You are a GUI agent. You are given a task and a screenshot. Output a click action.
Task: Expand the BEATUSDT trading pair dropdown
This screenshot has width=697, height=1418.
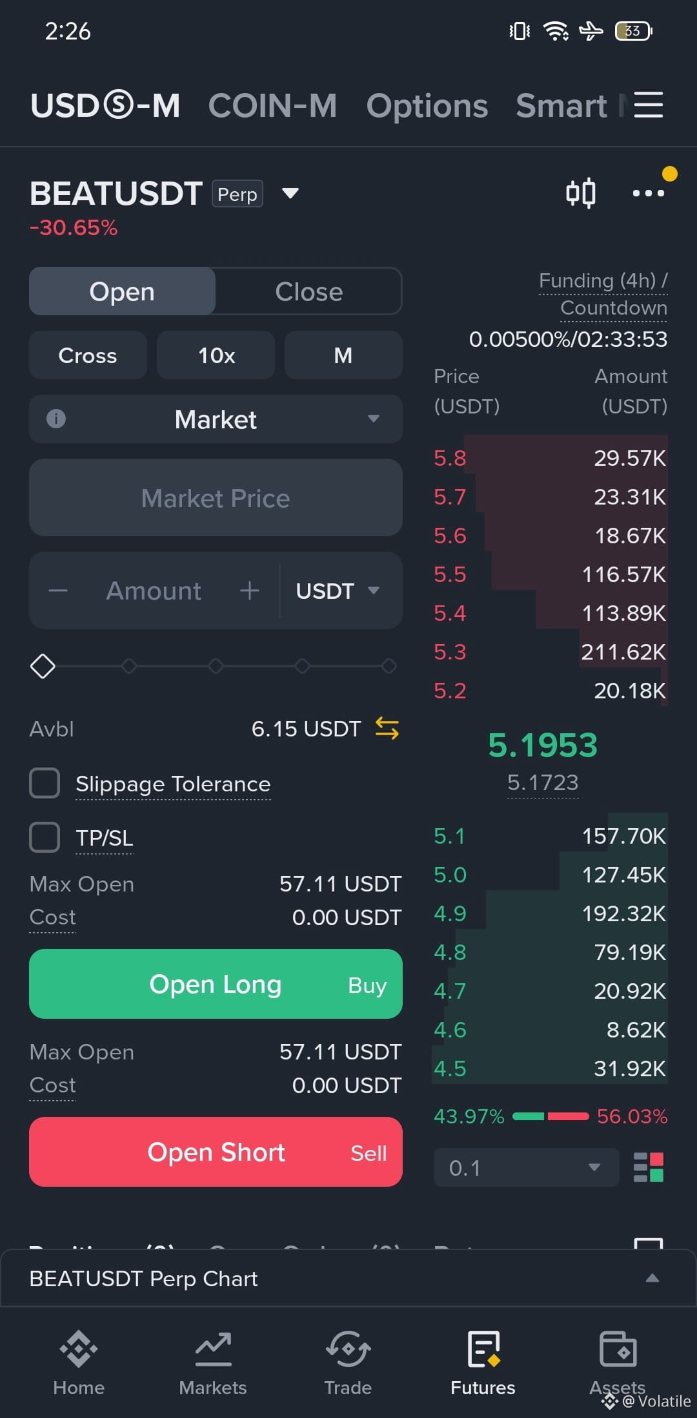coord(290,193)
